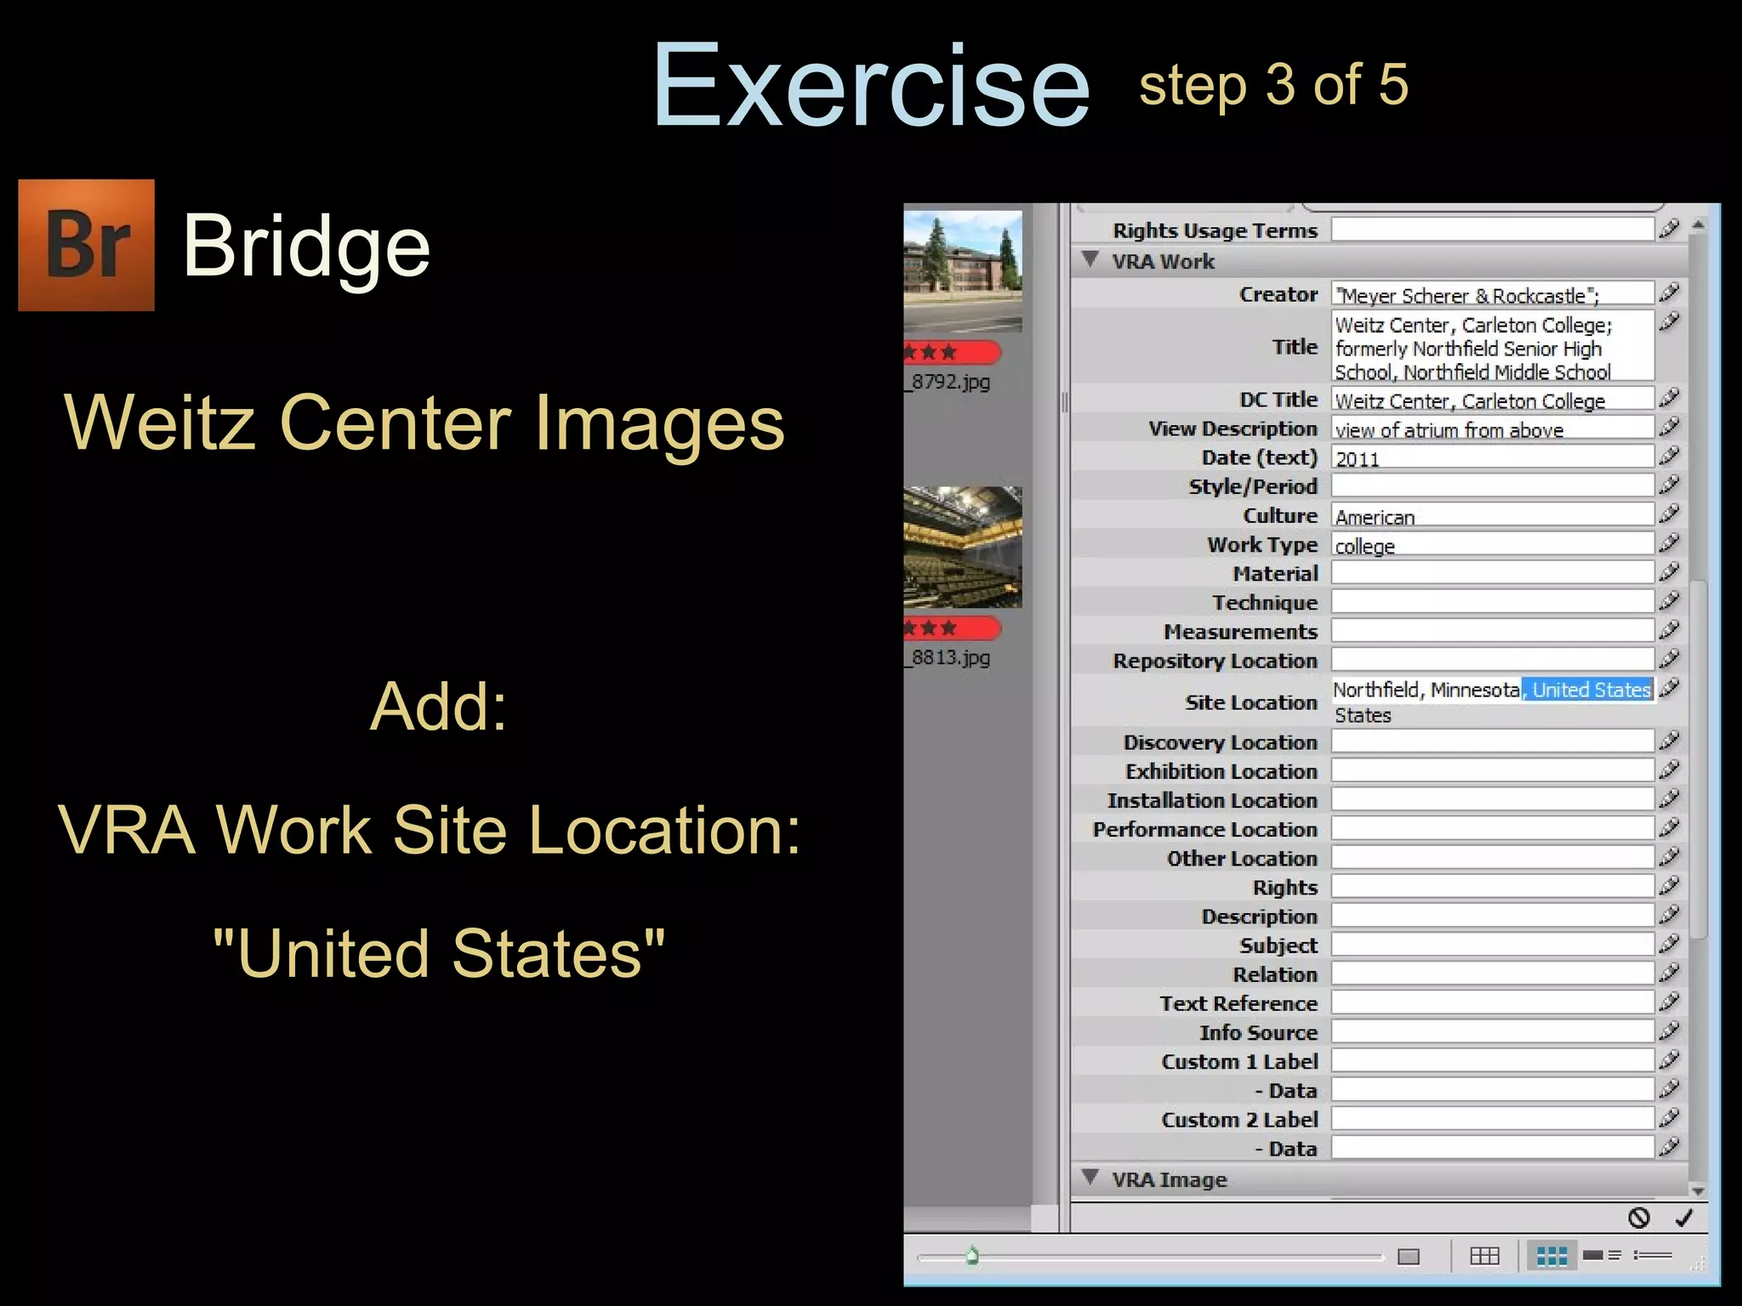Switch to list view in Bridge
The width and height of the screenshot is (1742, 1306).
click(1653, 1255)
